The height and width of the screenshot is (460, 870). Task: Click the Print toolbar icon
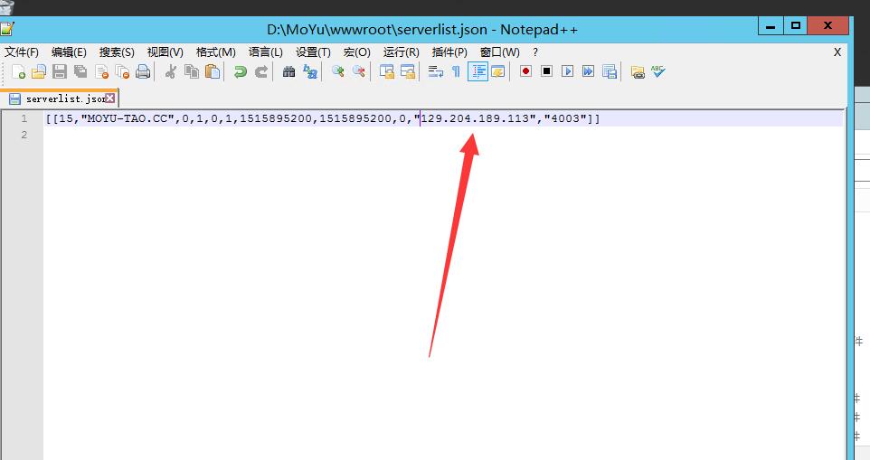[x=143, y=71]
